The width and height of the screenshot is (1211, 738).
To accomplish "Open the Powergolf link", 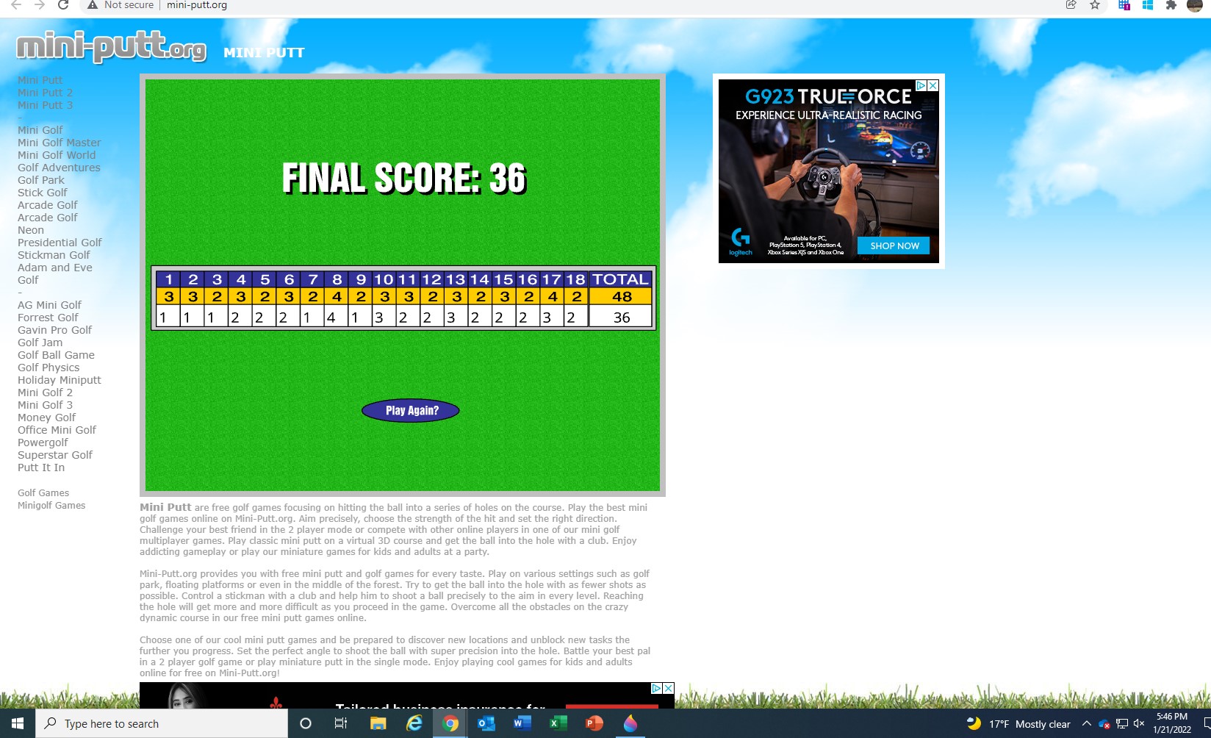I will [x=43, y=443].
